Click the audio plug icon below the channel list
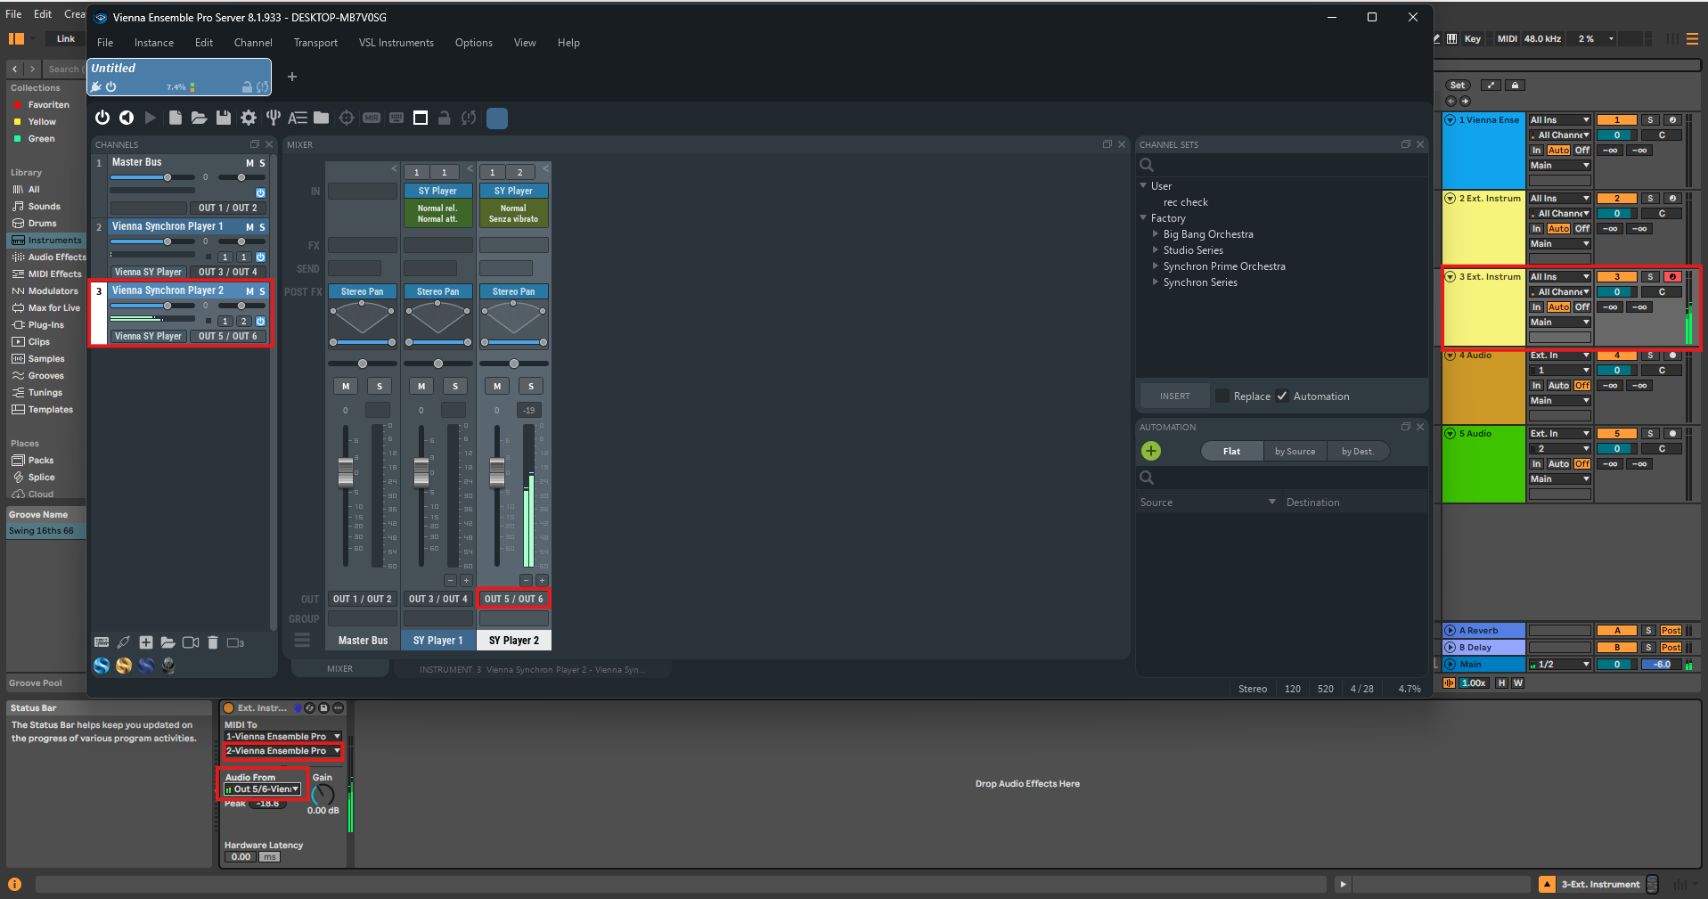The width and height of the screenshot is (1708, 899). pyautogui.click(x=124, y=642)
